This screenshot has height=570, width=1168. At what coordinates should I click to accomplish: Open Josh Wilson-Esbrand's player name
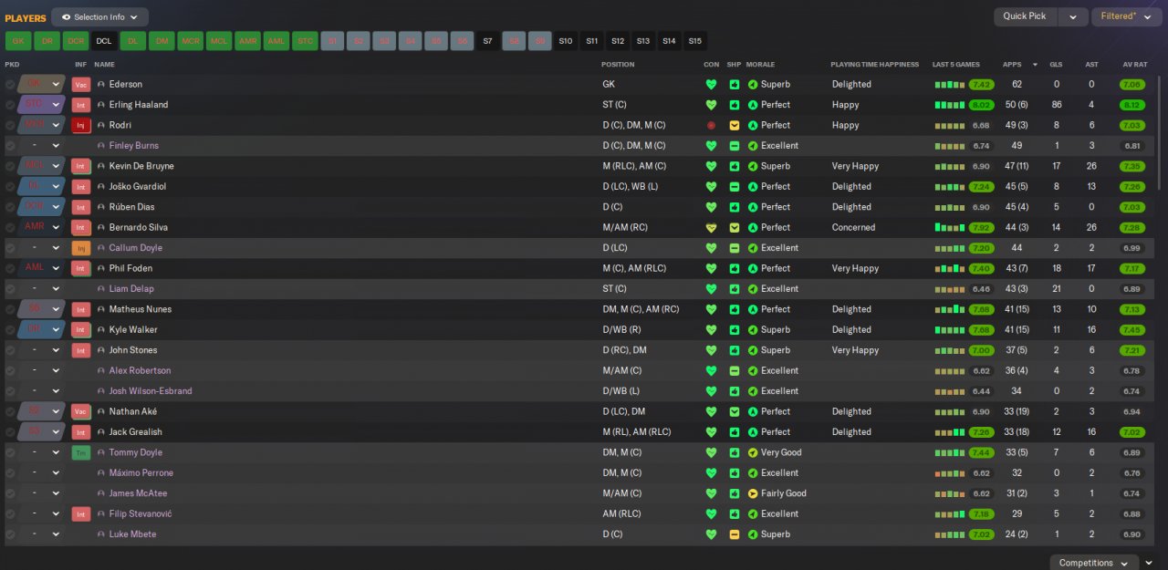tap(151, 391)
